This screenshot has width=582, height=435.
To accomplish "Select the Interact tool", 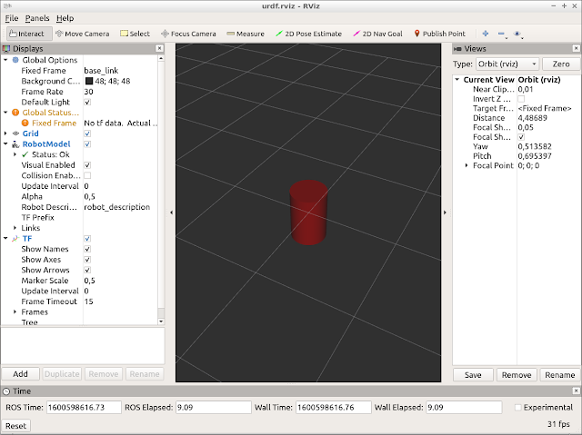I will pos(28,34).
